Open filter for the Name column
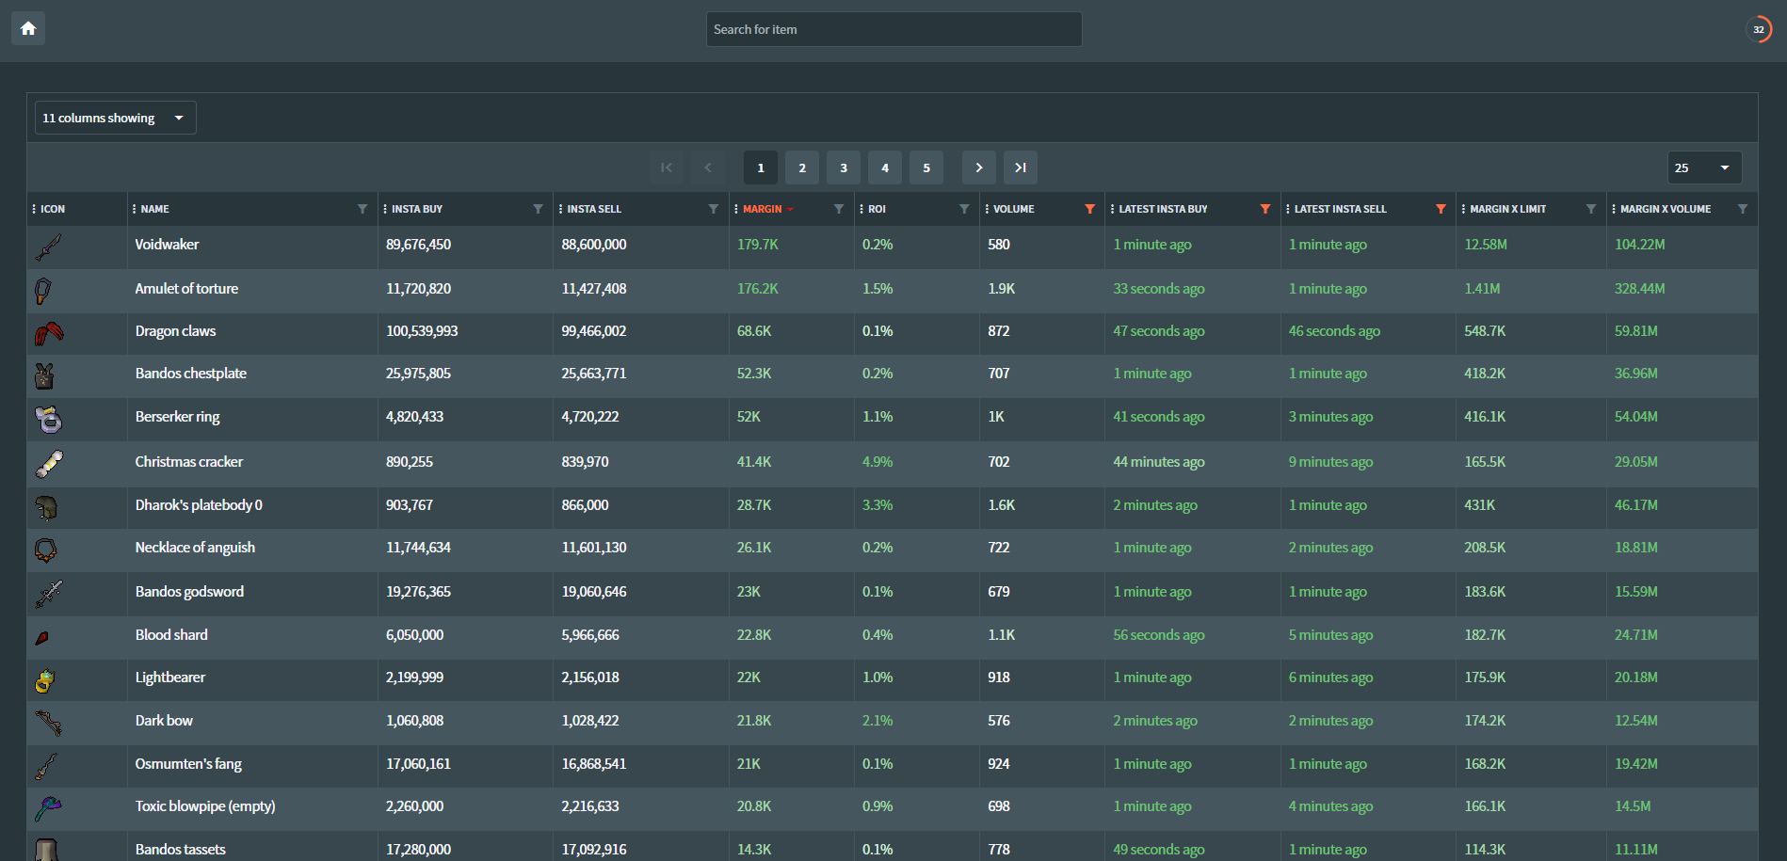The width and height of the screenshot is (1787, 861). (x=362, y=209)
